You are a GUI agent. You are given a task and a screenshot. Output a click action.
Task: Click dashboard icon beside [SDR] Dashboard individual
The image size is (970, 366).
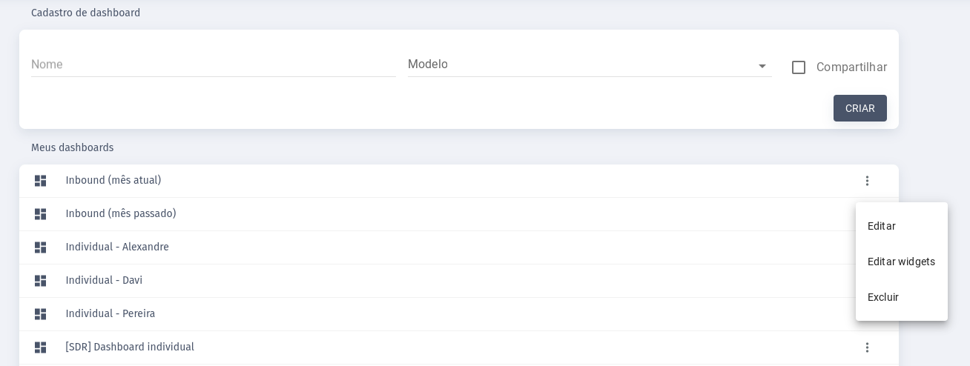coord(40,347)
